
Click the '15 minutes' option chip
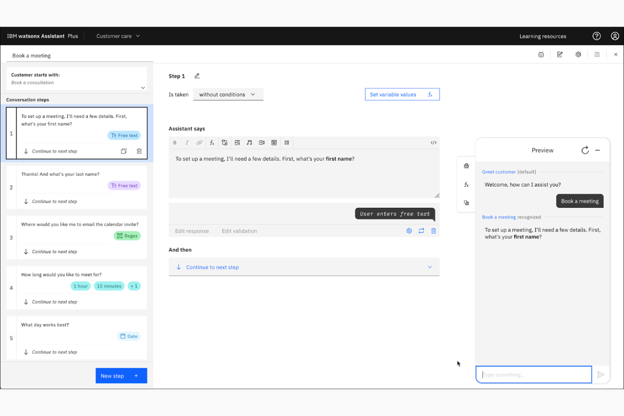[x=109, y=286]
